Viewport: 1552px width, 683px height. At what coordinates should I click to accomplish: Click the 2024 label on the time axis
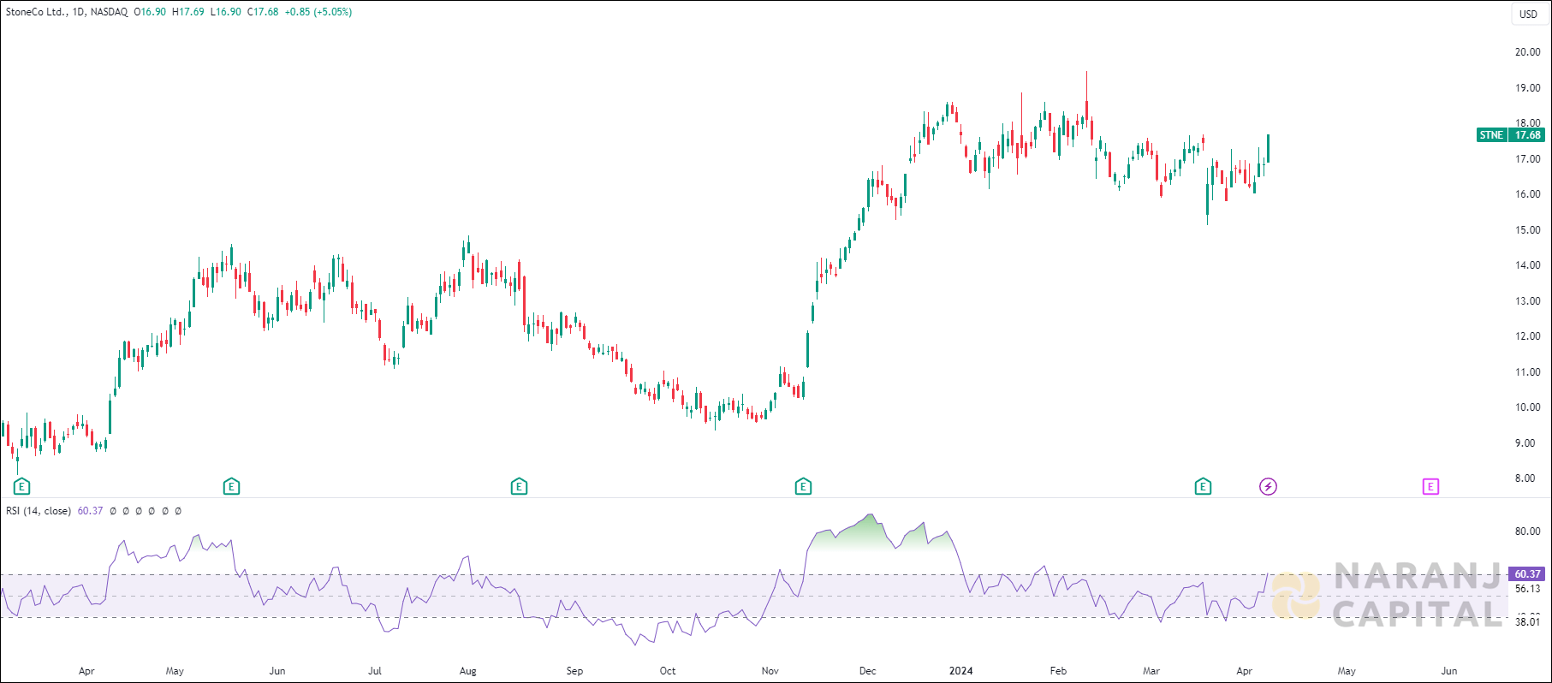pyautogui.click(x=960, y=671)
